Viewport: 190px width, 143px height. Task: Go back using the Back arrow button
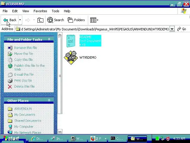[x=10, y=20]
